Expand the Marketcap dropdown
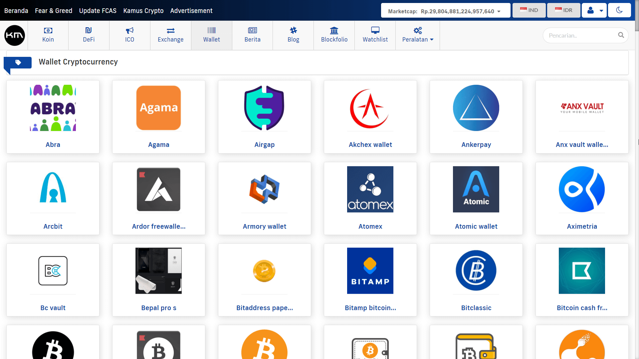The height and width of the screenshot is (359, 639). 446,10
